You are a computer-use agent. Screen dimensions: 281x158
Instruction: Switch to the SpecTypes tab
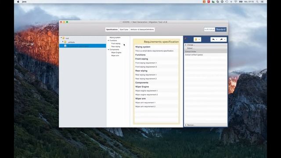(x=124, y=29)
